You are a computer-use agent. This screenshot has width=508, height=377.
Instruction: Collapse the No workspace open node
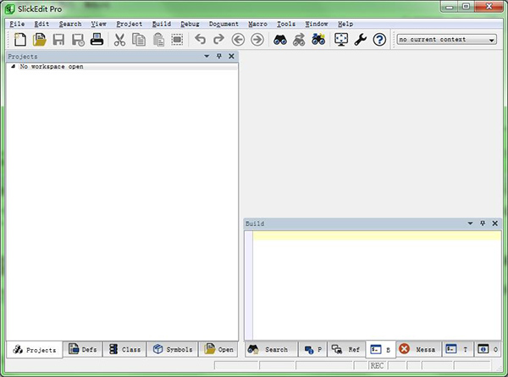pos(13,66)
